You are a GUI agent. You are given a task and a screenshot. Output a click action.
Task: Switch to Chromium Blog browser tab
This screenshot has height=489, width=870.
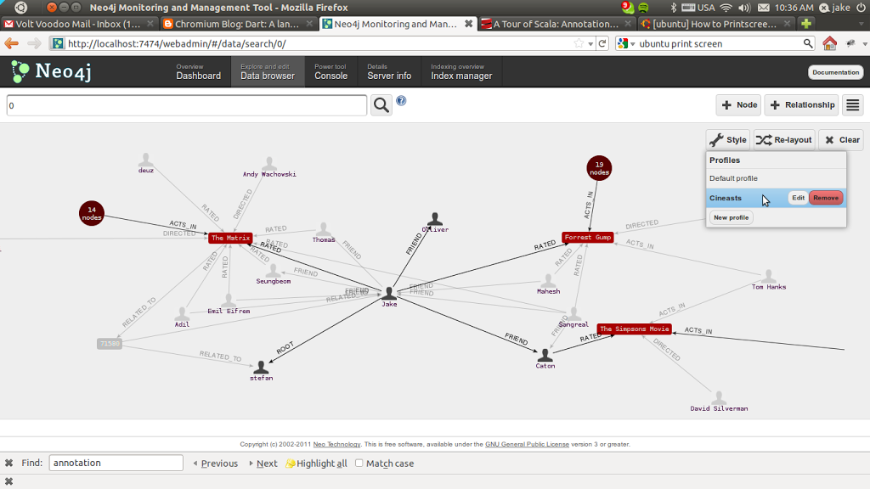click(x=238, y=24)
